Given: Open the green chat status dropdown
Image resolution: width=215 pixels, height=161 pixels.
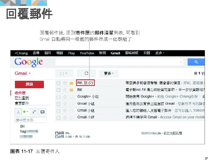Looking at the screenshot, I should (26, 112).
